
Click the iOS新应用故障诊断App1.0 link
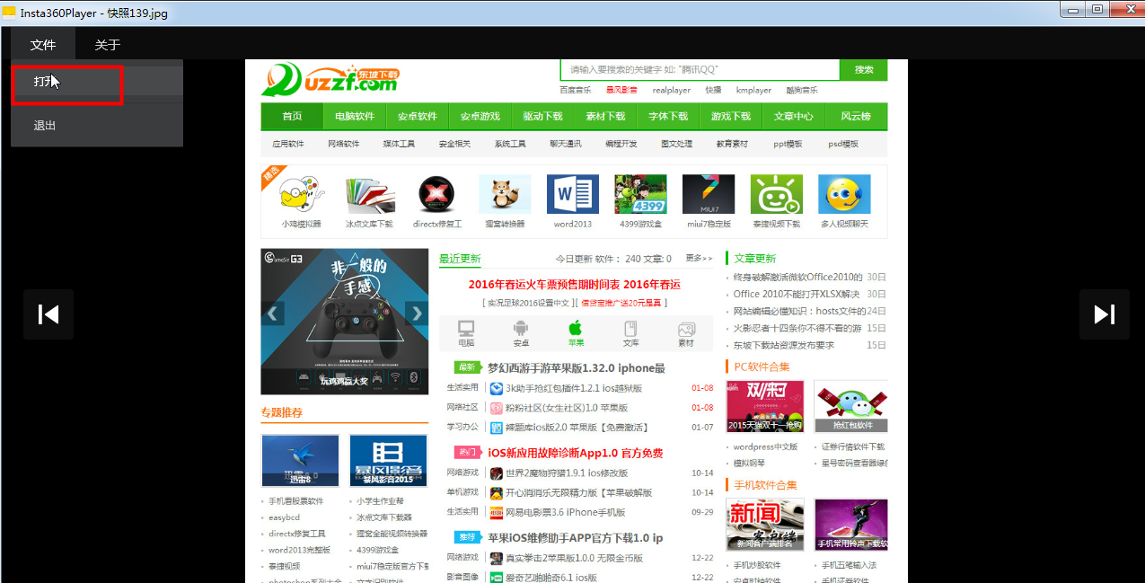pyautogui.click(x=575, y=453)
